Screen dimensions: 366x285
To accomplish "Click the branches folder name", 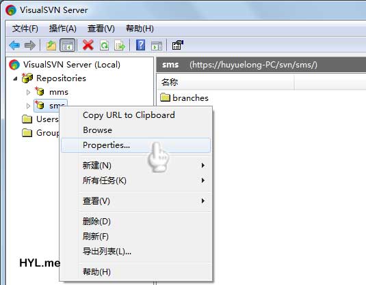I will point(190,97).
